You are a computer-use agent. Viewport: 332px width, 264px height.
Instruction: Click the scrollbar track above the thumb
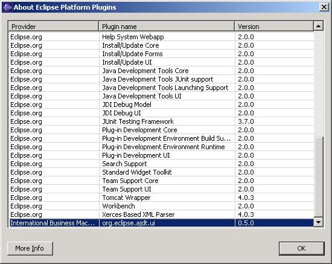pyautogui.click(x=318, y=84)
